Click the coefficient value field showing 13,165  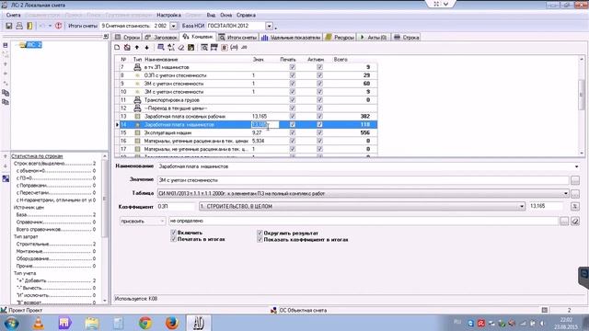547,206
